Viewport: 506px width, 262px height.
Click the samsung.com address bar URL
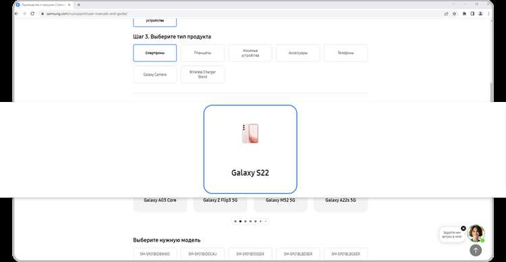tap(87, 14)
